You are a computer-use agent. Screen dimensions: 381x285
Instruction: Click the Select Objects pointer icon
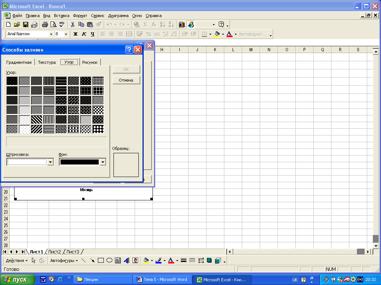pyautogui.click(x=33, y=261)
